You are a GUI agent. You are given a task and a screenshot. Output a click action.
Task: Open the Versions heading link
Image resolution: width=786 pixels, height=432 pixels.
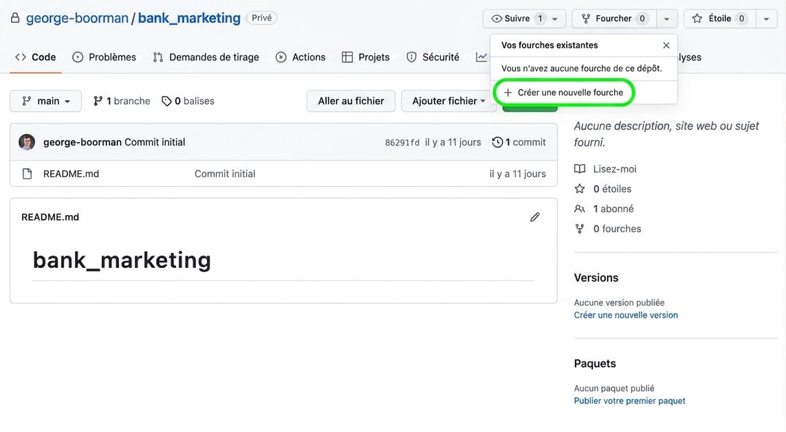(x=596, y=278)
